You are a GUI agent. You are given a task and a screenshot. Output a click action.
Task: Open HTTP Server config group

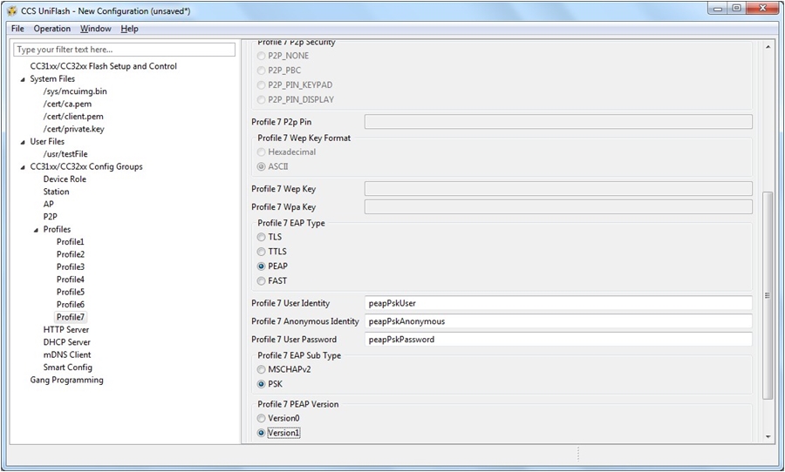coord(66,329)
